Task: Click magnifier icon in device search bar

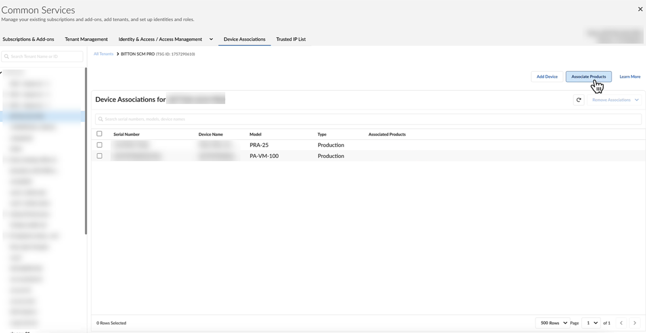Action: pos(101,119)
